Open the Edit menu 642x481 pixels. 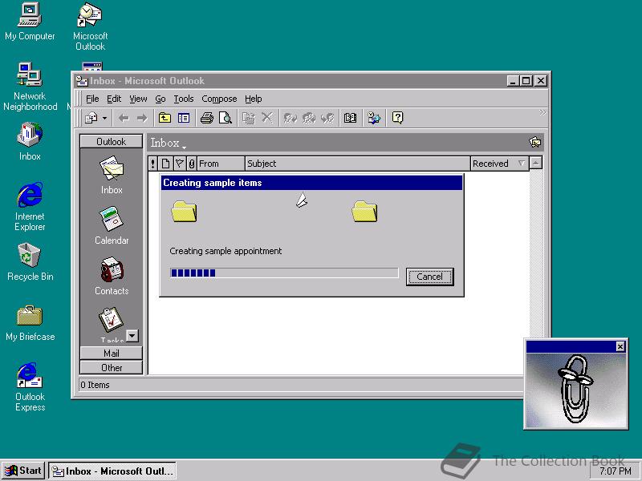click(x=114, y=99)
